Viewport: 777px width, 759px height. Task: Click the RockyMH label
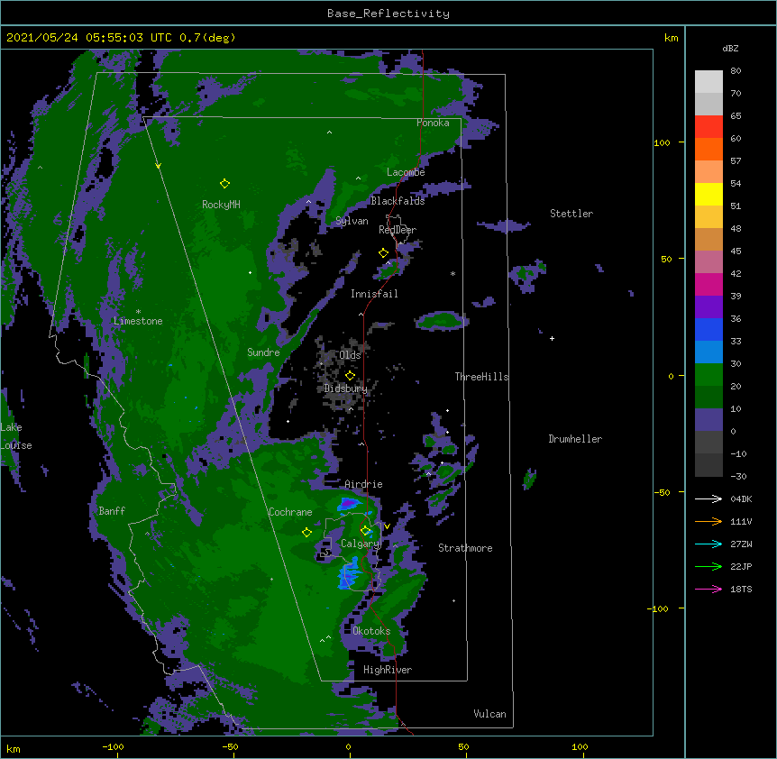221,205
